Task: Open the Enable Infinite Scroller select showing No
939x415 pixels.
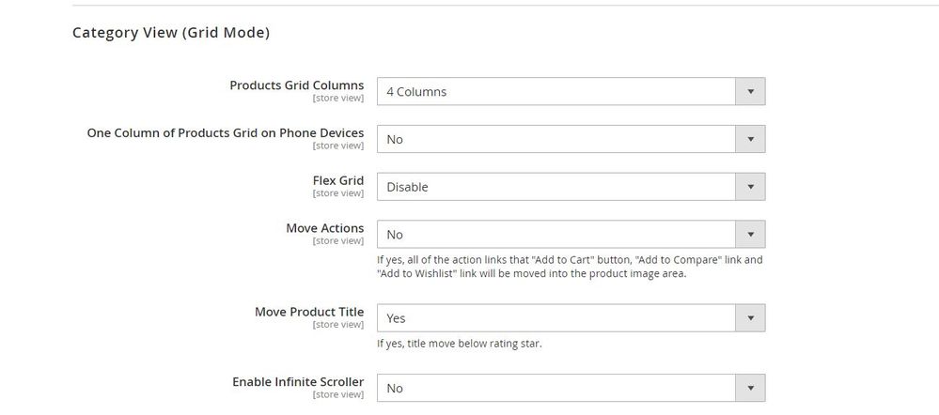Action: click(571, 388)
